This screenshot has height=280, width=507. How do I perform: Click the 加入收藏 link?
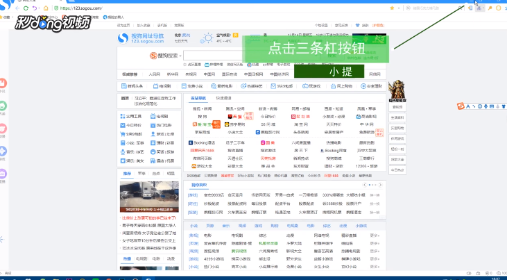point(144,25)
